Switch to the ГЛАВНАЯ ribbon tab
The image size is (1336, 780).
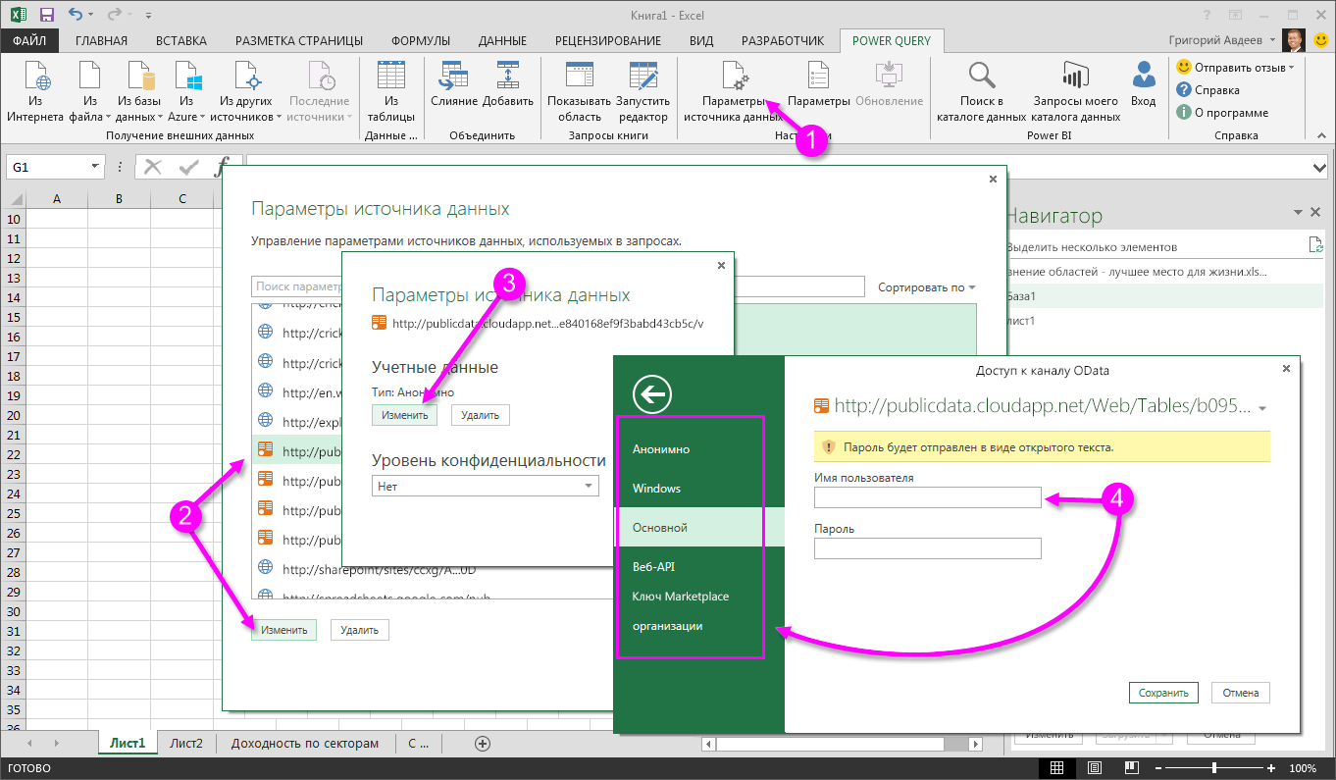[x=102, y=40]
